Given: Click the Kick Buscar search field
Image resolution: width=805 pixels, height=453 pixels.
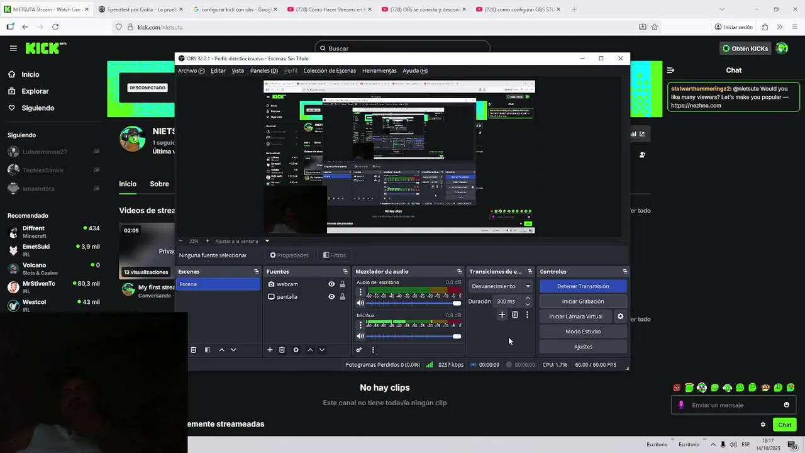Looking at the screenshot, I should (x=402, y=48).
